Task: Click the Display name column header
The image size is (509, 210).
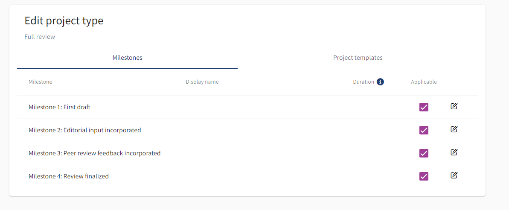Action: pos(202,82)
